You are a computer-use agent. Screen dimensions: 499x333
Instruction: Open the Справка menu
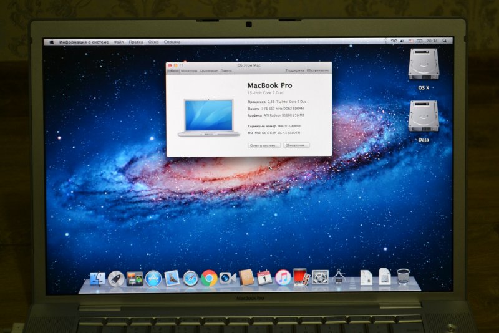pos(172,42)
